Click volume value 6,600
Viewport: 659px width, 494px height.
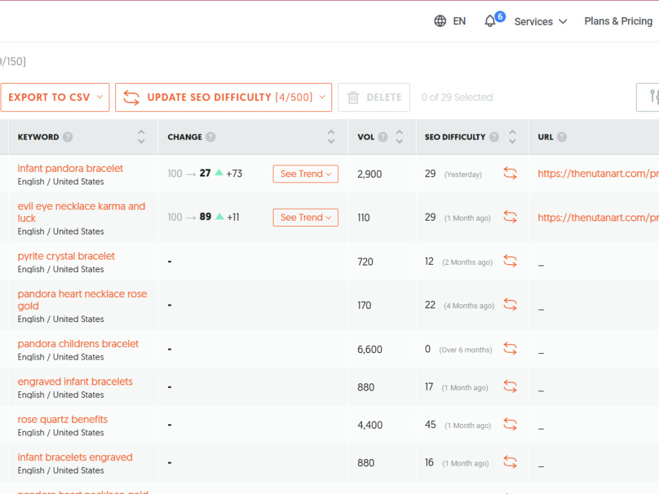370,350
